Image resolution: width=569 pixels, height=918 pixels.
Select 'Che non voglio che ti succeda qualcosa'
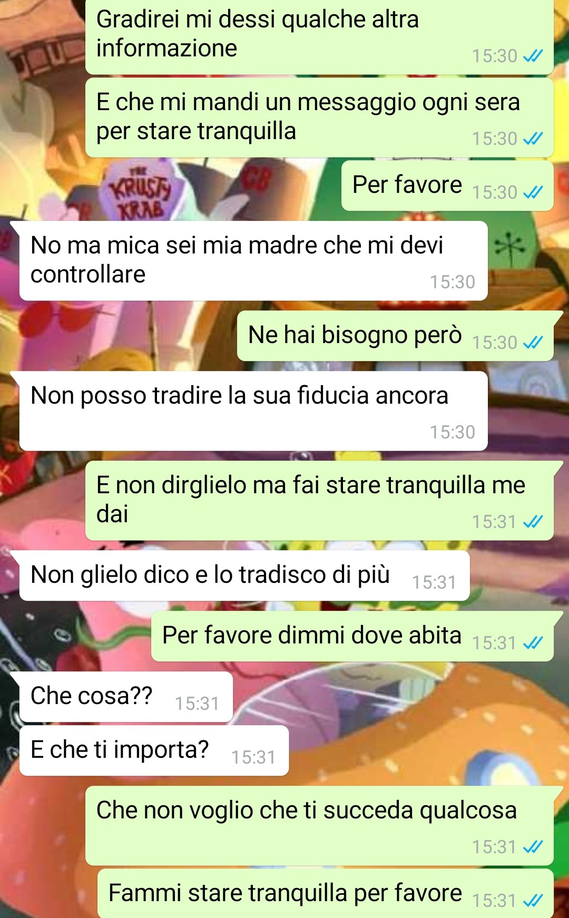[x=319, y=826]
